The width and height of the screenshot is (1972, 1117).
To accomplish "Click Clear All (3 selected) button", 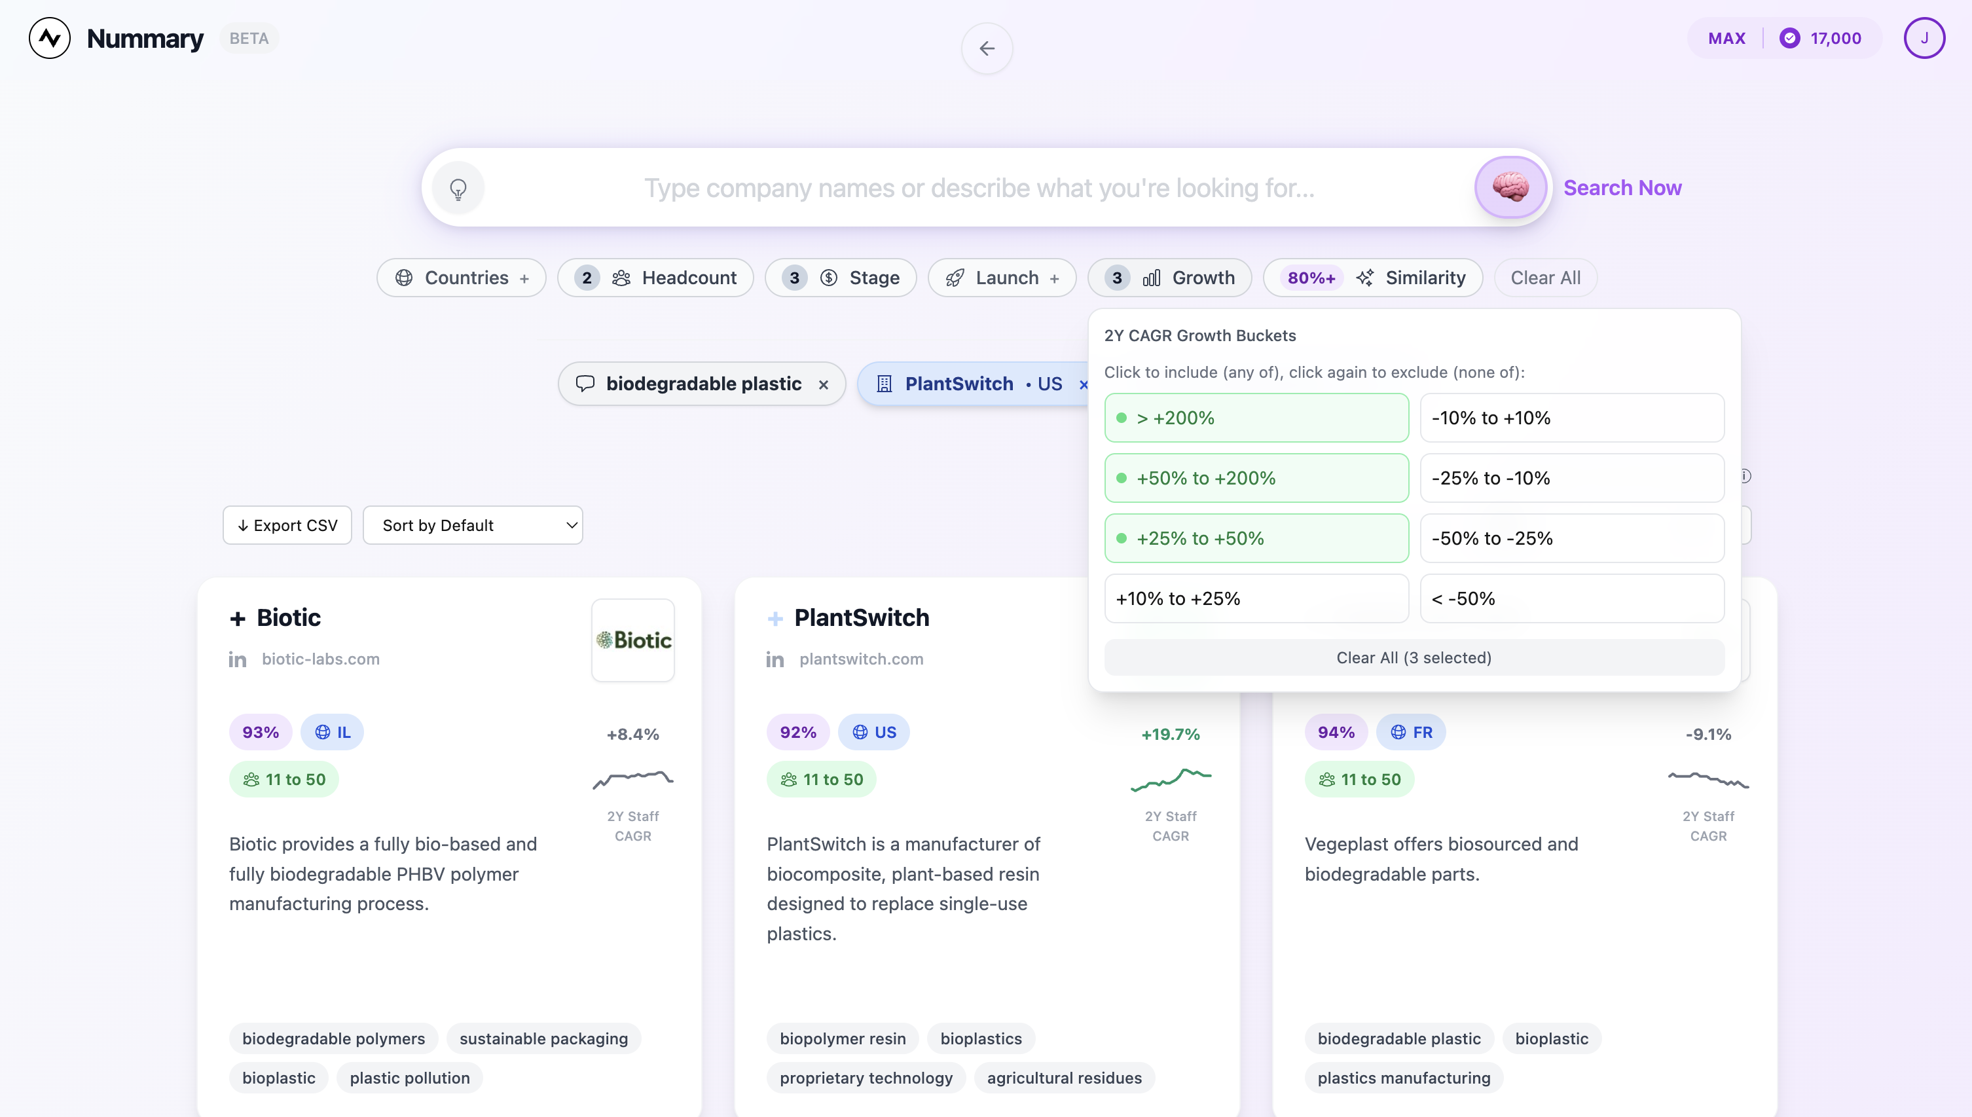I will [1414, 657].
